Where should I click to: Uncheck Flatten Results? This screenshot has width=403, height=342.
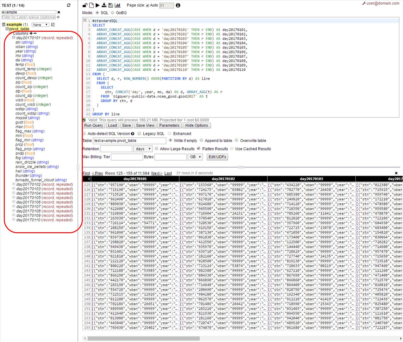pos(198,148)
